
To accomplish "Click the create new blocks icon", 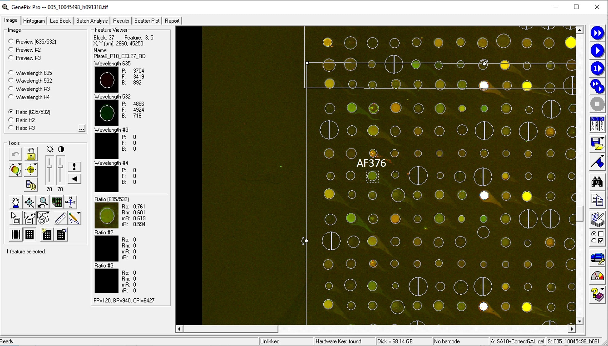I will click(x=46, y=235).
